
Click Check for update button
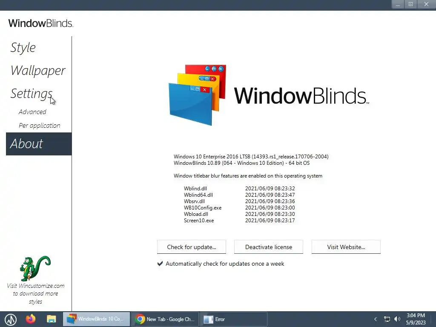coord(191,247)
